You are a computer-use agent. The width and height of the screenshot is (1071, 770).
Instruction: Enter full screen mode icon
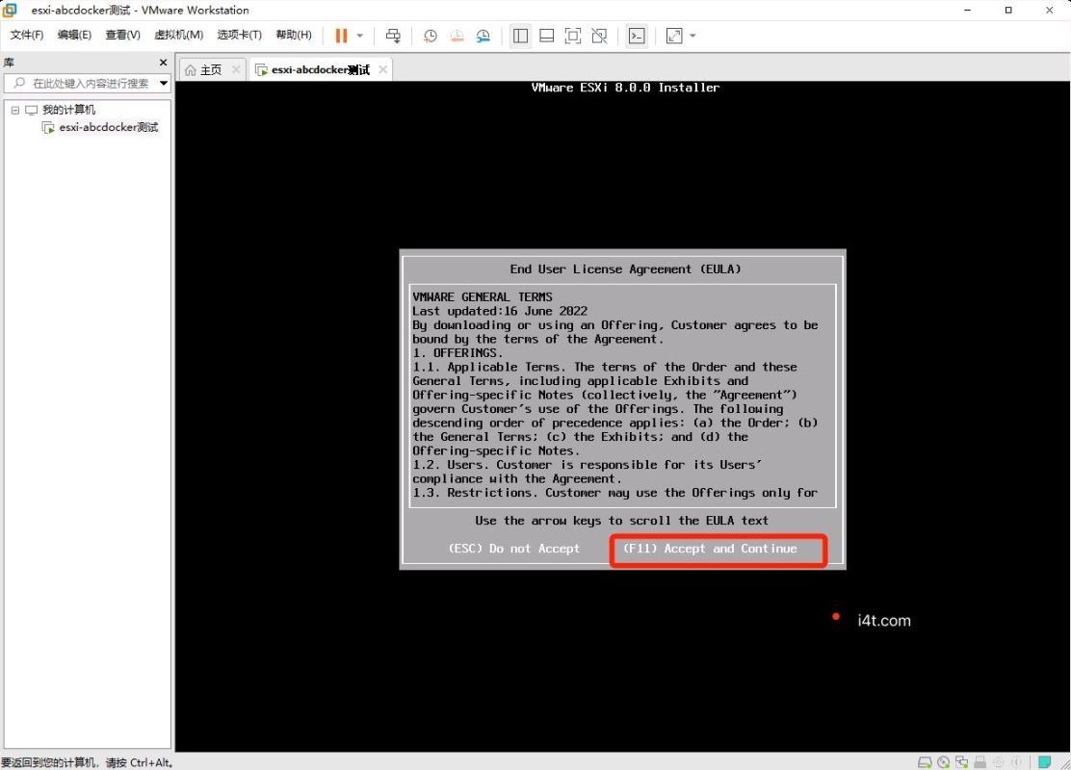click(x=573, y=36)
